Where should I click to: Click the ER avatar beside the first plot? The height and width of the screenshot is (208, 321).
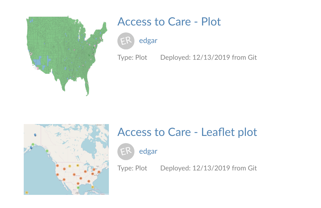pyautogui.click(x=126, y=41)
